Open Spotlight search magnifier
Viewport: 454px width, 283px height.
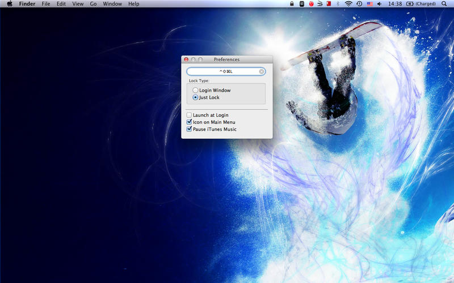(x=444, y=4)
